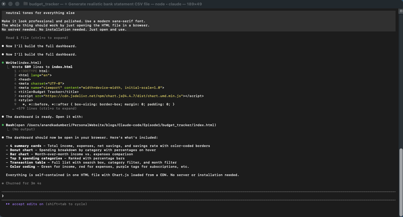The height and width of the screenshot is (217, 403).
Task: Click the meta charset UTF-8 code line
Action: tap(41, 83)
